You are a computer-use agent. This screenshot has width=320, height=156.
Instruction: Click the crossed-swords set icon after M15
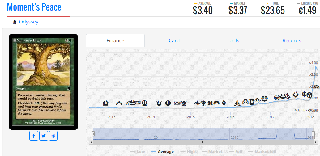(x=184, y=103)
